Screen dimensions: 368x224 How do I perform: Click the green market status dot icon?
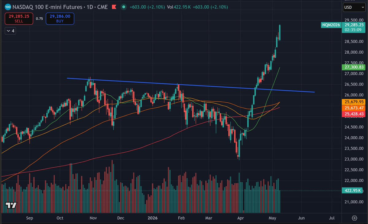(123, 7)
